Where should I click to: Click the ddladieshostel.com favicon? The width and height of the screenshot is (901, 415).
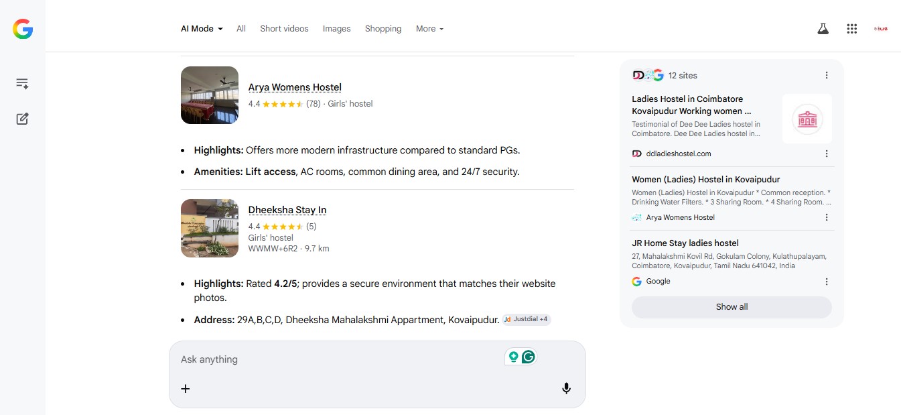coord(636,154)
